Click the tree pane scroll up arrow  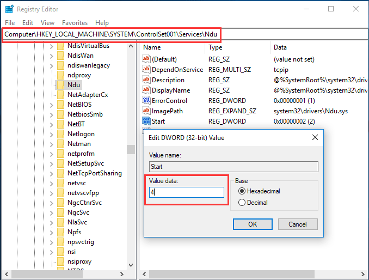(131, 46)
